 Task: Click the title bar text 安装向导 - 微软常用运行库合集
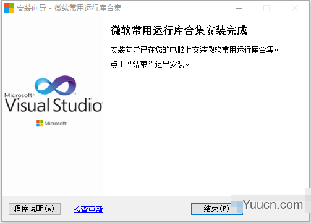click(69, 8)
